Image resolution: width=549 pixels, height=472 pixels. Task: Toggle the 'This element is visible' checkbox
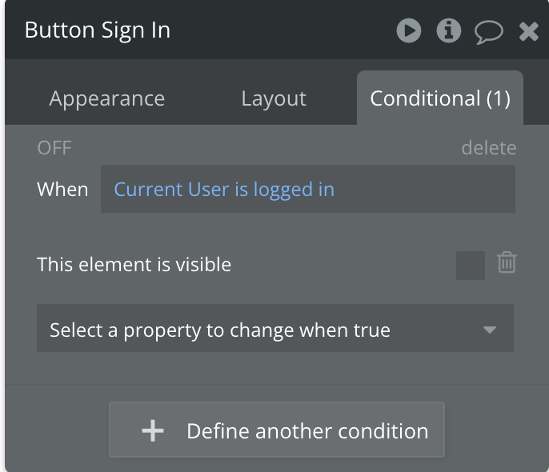[471, 266]
